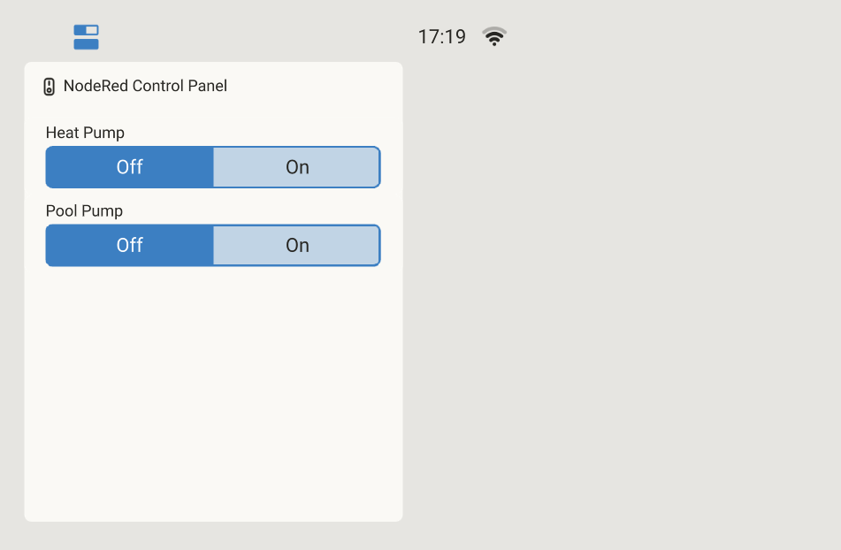Click the blue switch dashboard icon at top

86,37
